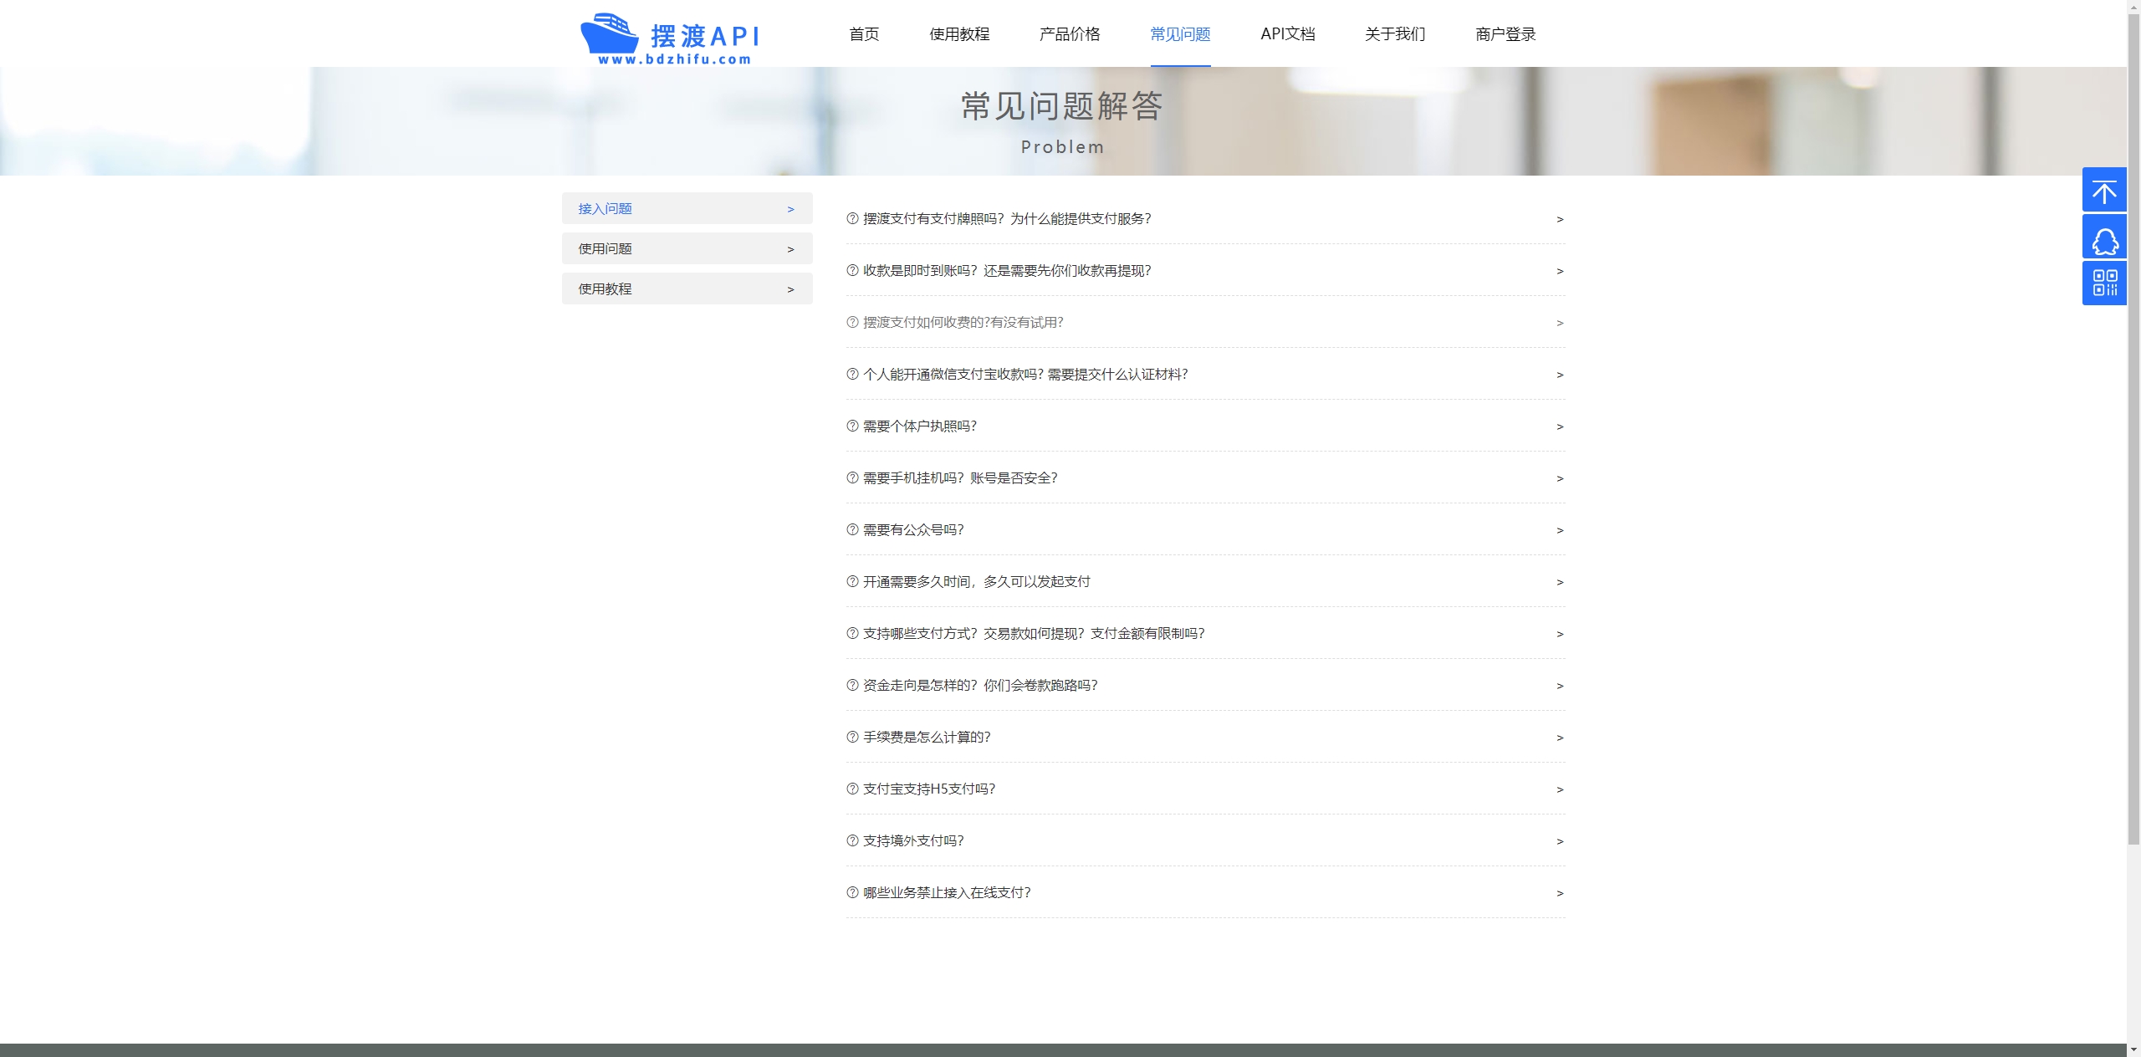Expand arrow for 摆渡支付如何收费的 question
2141x1057 pixels.
[1560, 323]
